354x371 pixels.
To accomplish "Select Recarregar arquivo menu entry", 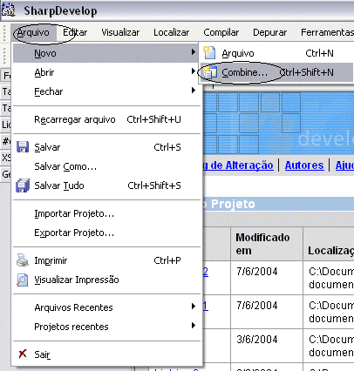I will coord(106,119).
